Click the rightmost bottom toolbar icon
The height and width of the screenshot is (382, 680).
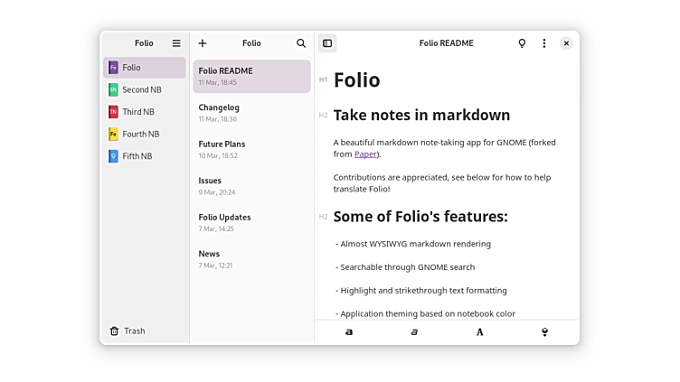click(544, 332)
